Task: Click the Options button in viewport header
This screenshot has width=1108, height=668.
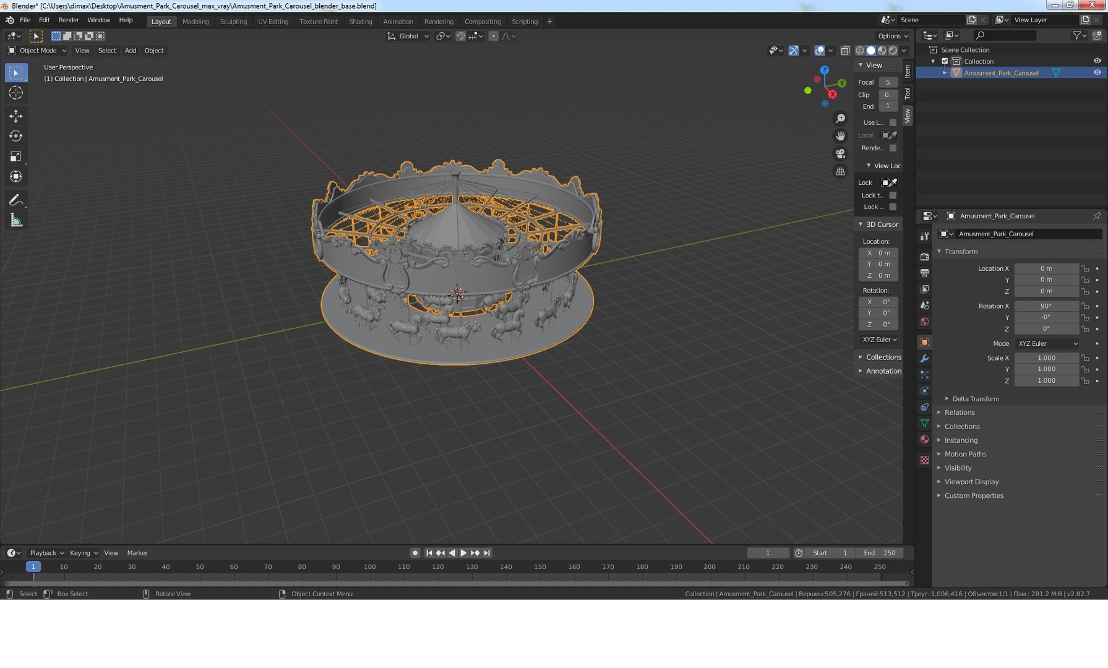Action: click(x=893, y=36)
